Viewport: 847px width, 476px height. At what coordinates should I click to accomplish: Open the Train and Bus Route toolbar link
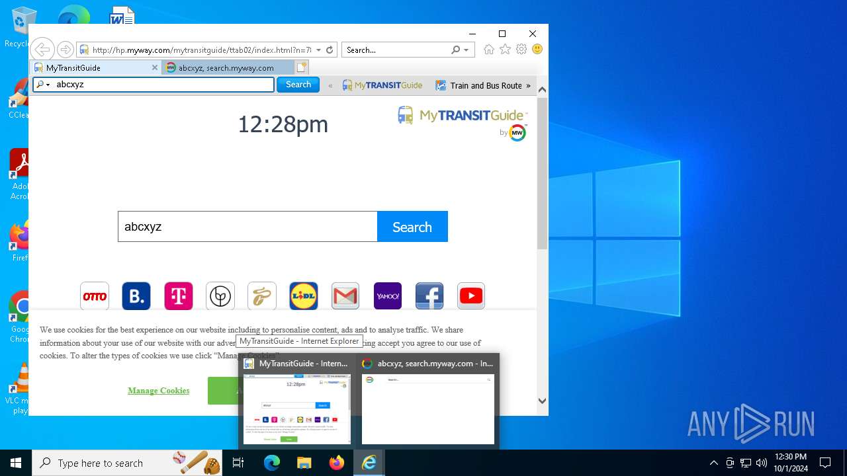click(478, 85)
